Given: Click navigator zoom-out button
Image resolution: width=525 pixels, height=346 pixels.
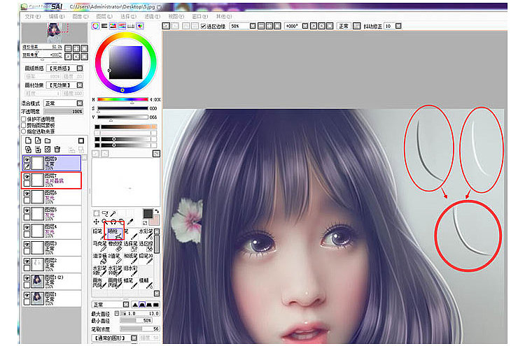Looking at the screenshot, I should click(68, 48).
